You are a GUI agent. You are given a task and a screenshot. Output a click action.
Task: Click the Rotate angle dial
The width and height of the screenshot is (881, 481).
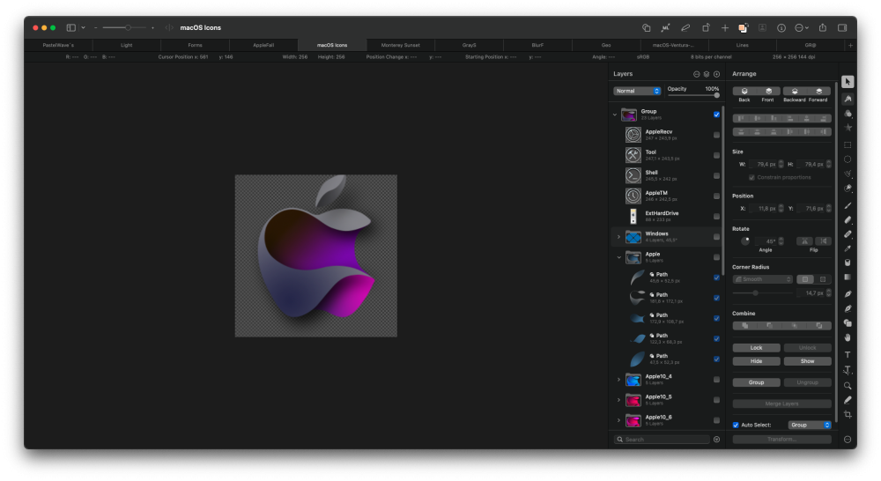point(745,241)
